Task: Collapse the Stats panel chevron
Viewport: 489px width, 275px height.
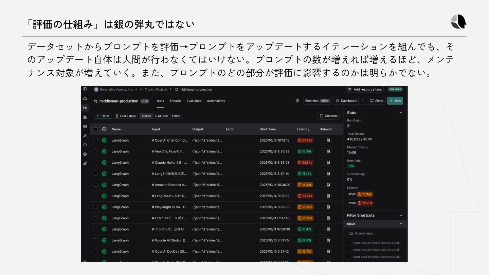Action: point(401,113)
